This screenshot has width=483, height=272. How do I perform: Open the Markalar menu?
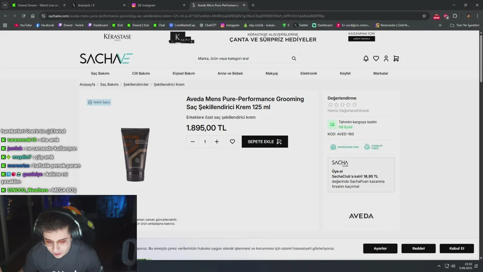(x=381, y=73)
